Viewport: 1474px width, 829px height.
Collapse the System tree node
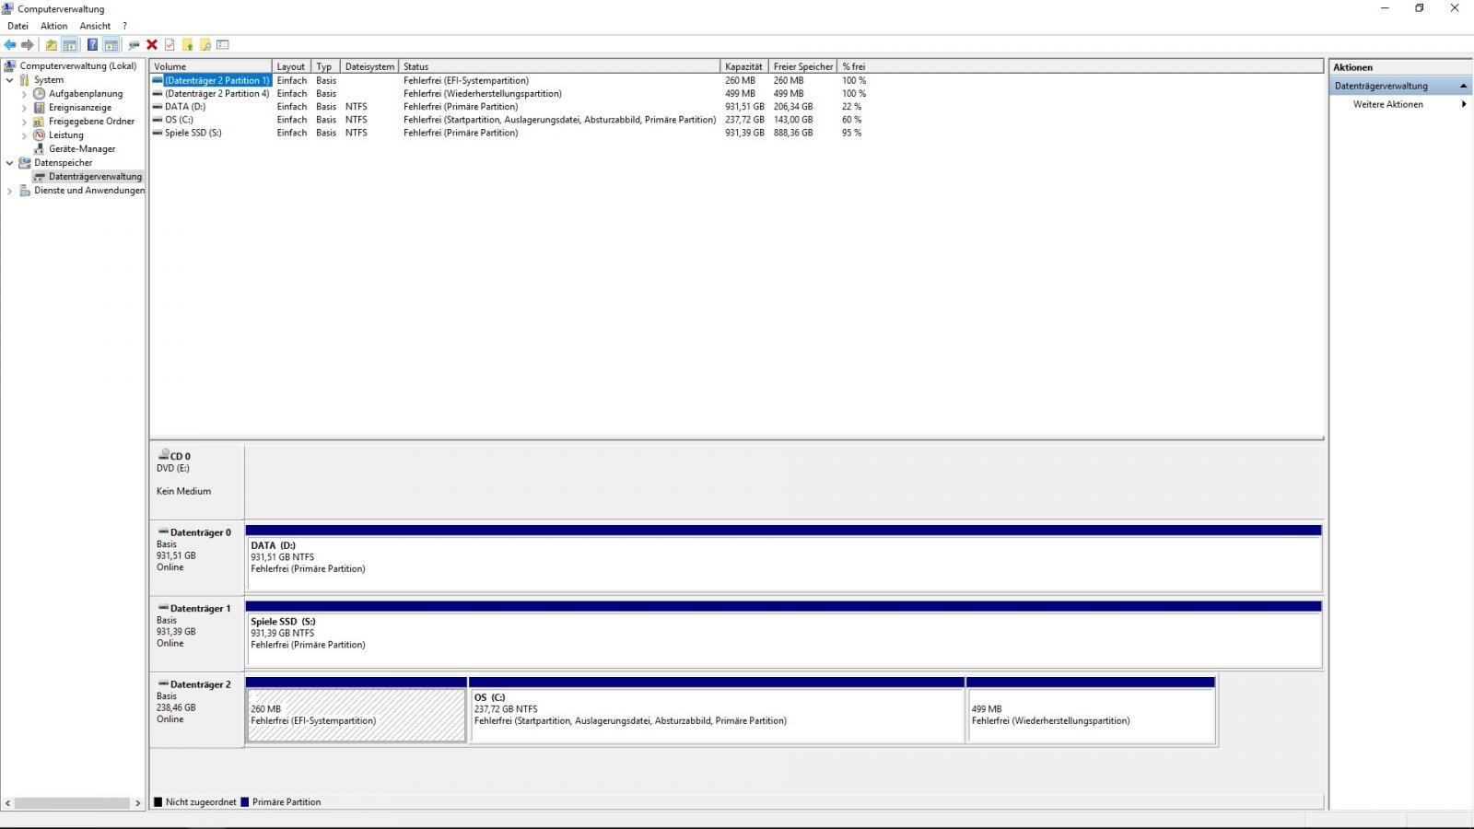coord(10,80)
